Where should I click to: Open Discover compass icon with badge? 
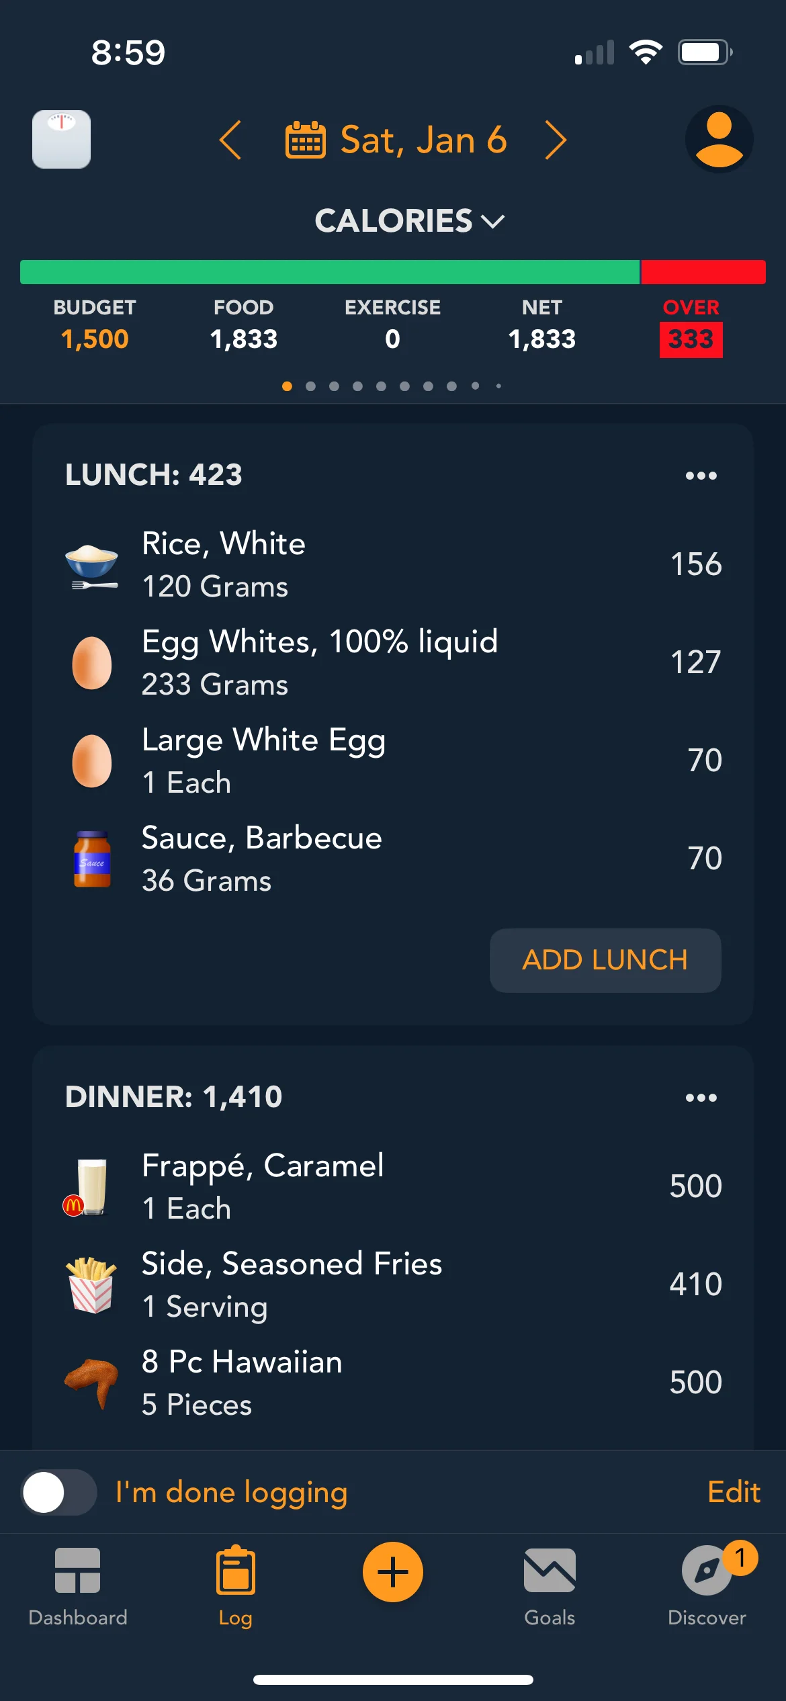pyautogui.click(x=707, y=1571)
